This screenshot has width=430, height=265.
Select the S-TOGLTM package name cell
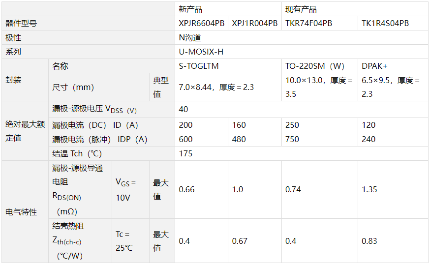pyautogui.click(x=228, y=66)
